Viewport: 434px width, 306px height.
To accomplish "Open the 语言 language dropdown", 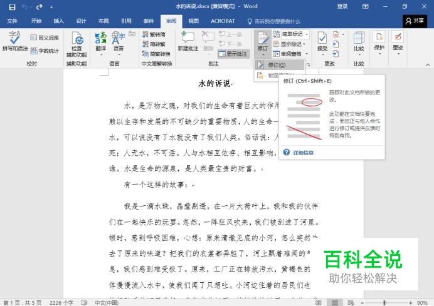I will 119,43.
